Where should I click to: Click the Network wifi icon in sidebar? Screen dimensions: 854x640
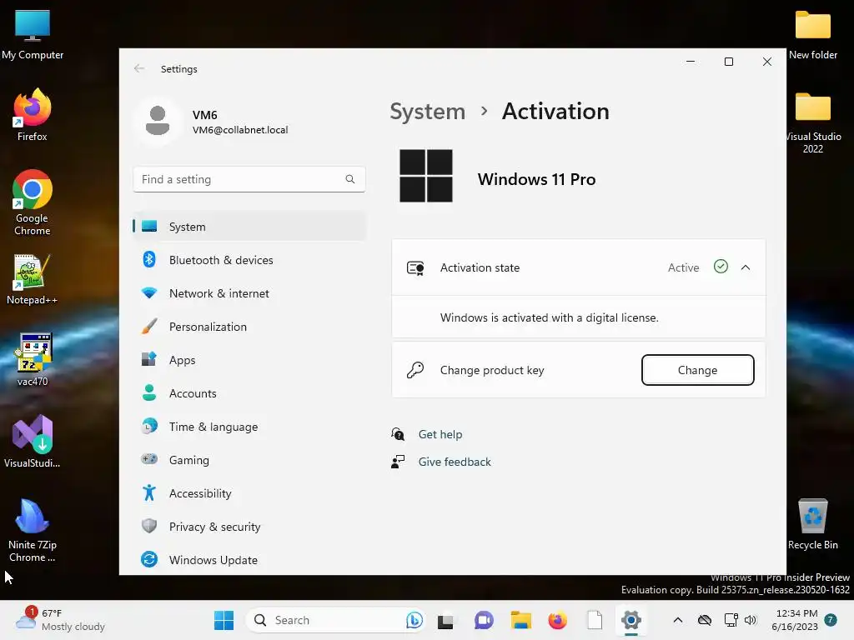(149, 292)
